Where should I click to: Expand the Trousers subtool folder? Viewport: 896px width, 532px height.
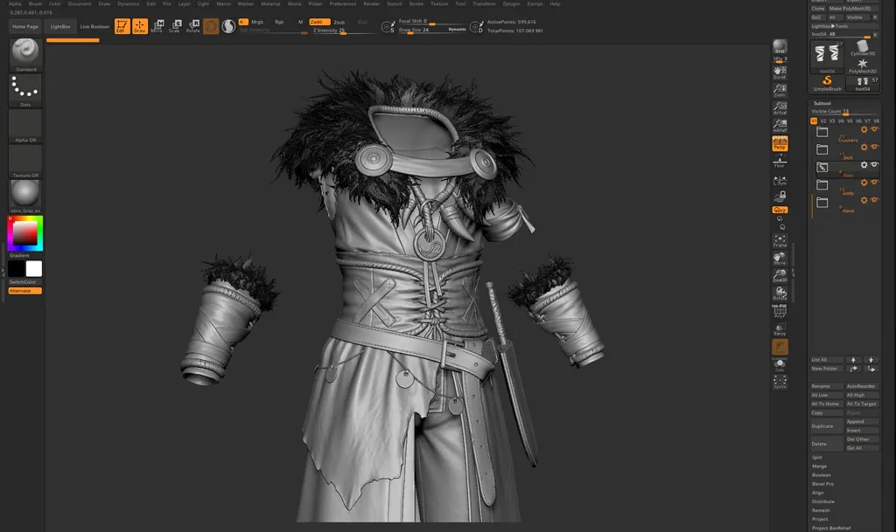tap(822, 132)
